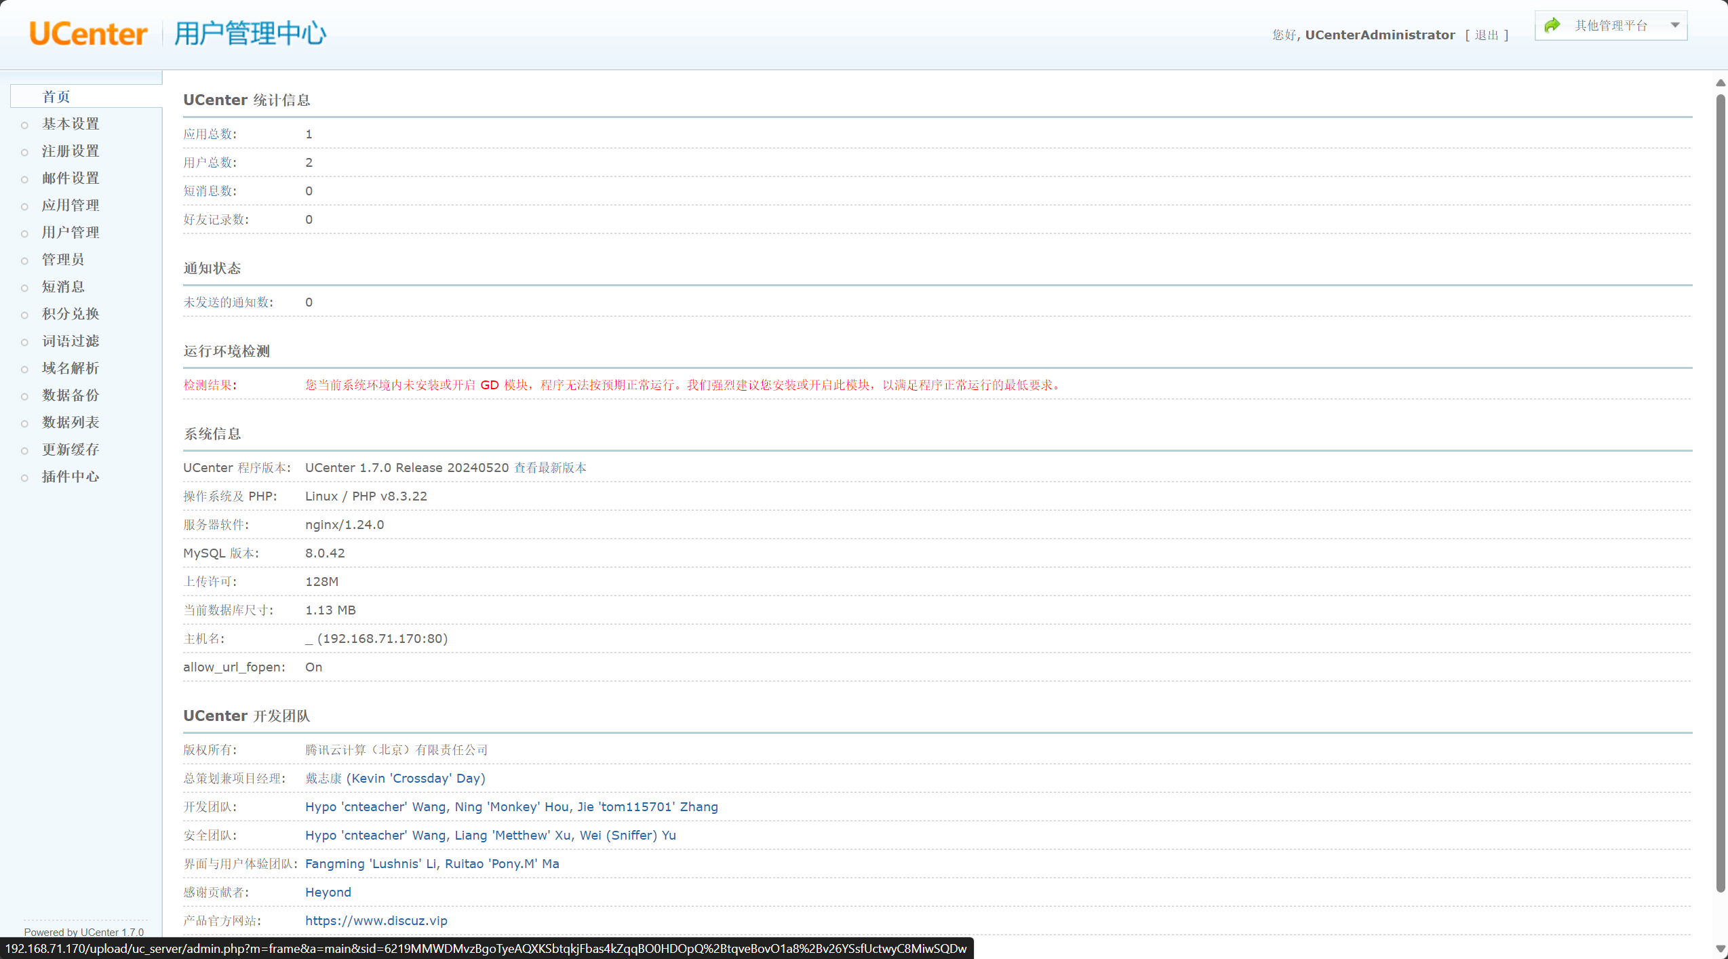1728x959 pixels.
Task: Click UCenter 1.7.0 Release 20240520 text
Action: click(407, 468)
